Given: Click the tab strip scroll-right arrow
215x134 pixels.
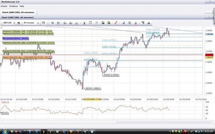Looking at the screenshot, I should coord(209,12).
